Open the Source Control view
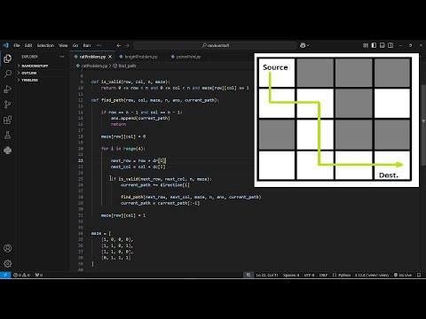This screenshot has height=319, width=426. click(x=8, y=105)
